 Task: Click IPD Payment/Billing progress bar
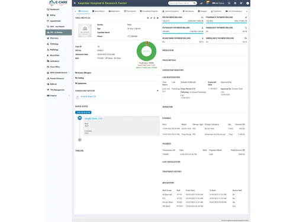click(x=183, y=23)
